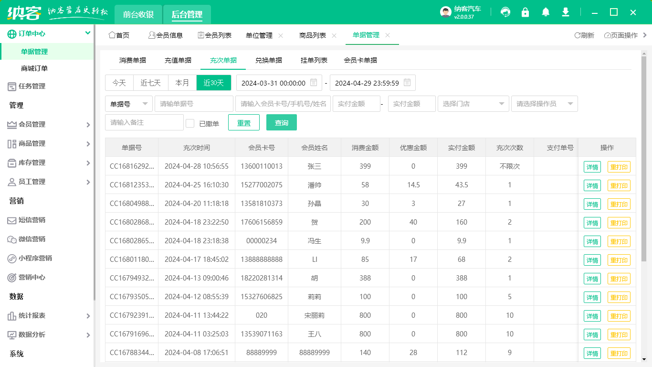Click the 查询 search button

click(281, 122)
